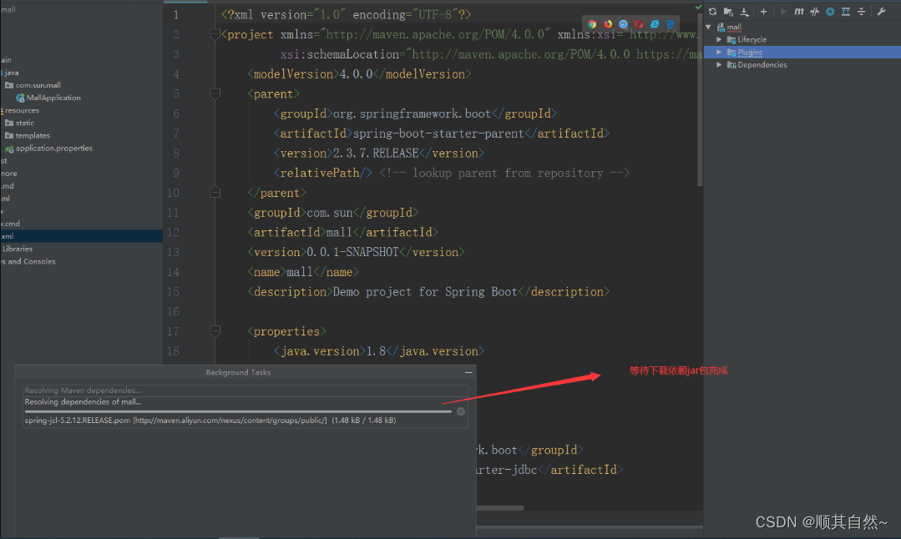Open Maven settings with the wrench icon

tap(882, 11)
